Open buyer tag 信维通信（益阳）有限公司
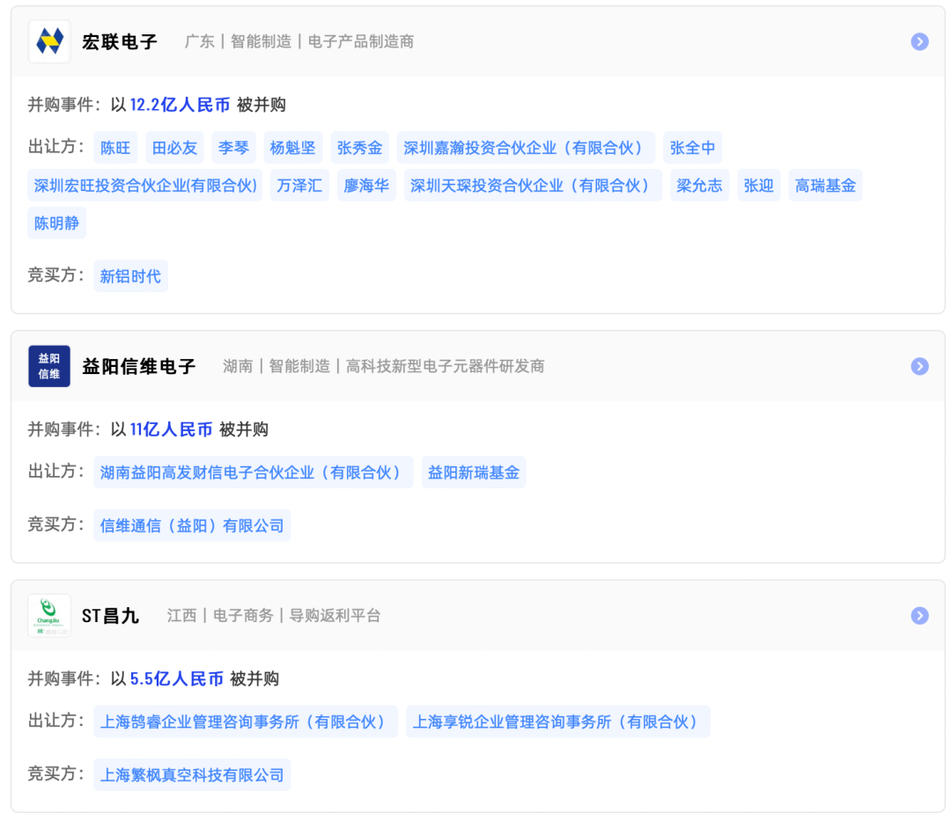951x813 pixels. click(x=192, y=526)
